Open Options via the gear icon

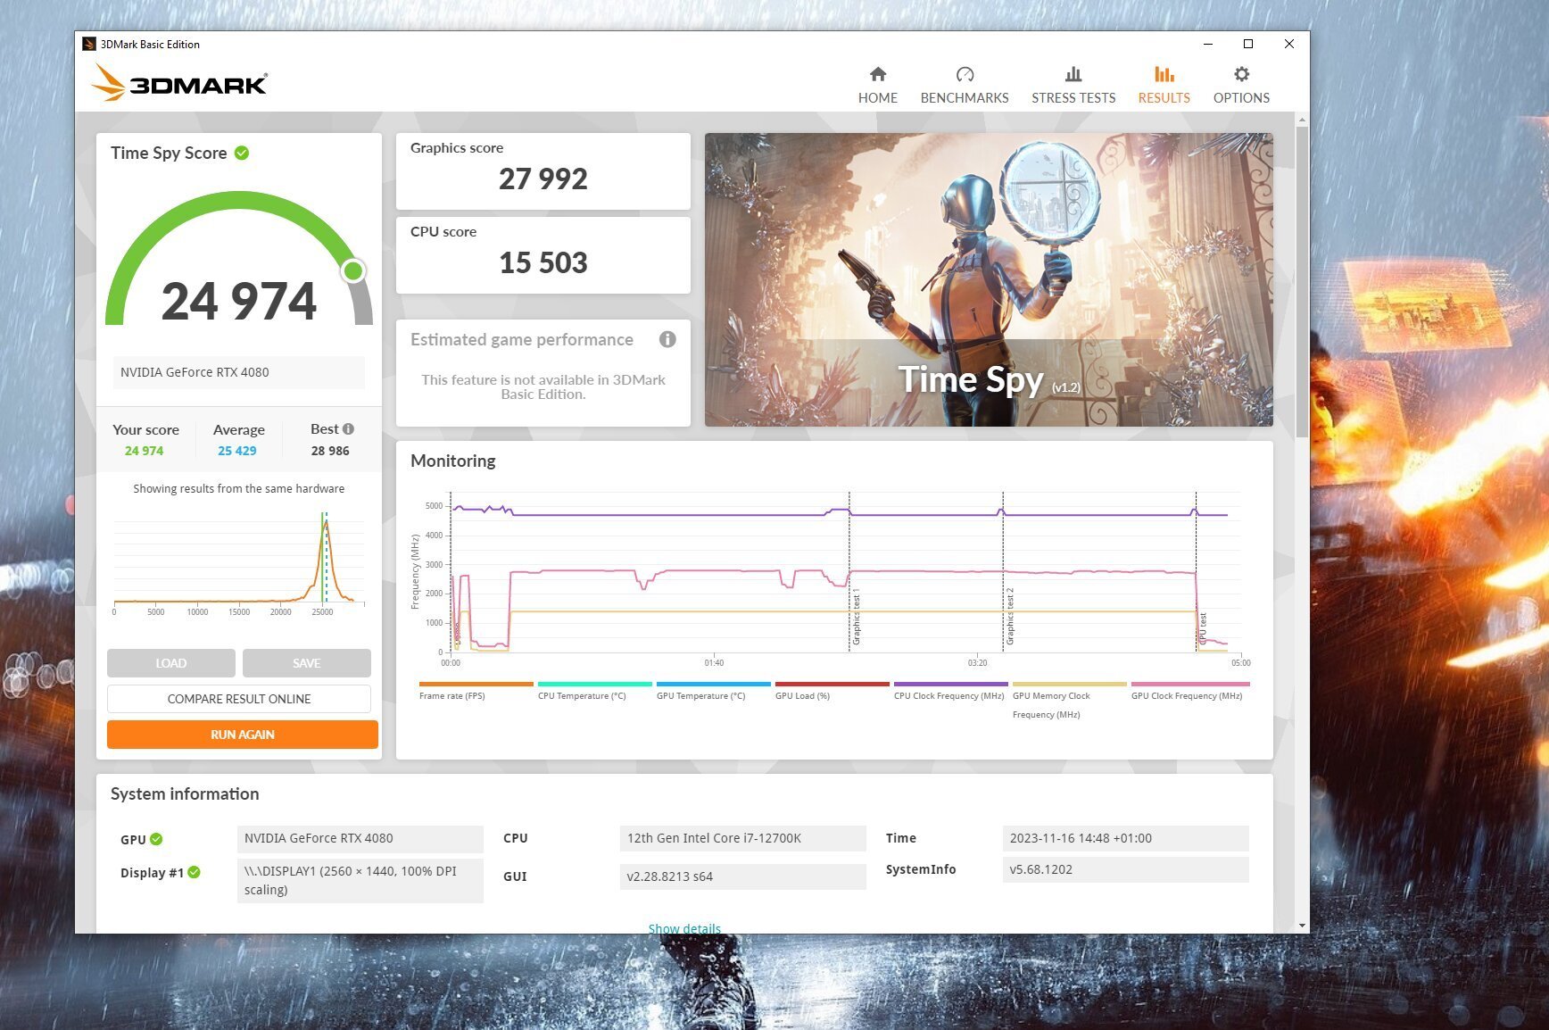[x=1241, y=74]
